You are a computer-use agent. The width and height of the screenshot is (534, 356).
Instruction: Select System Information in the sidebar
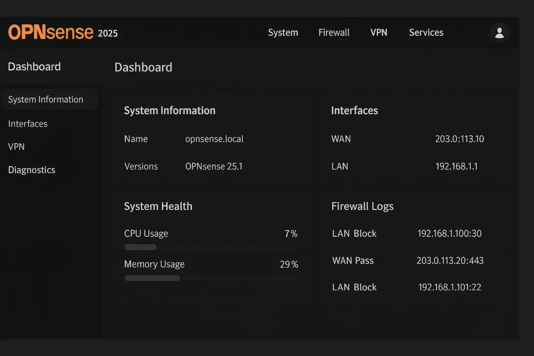tap(46, 100)
